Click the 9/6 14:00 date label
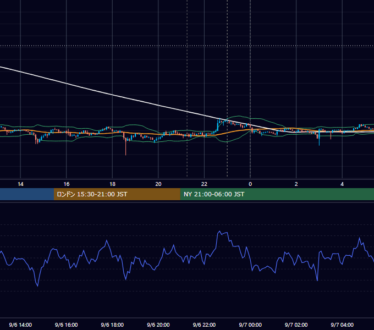Viewport: 374px width, 330px height. point(20,324)
